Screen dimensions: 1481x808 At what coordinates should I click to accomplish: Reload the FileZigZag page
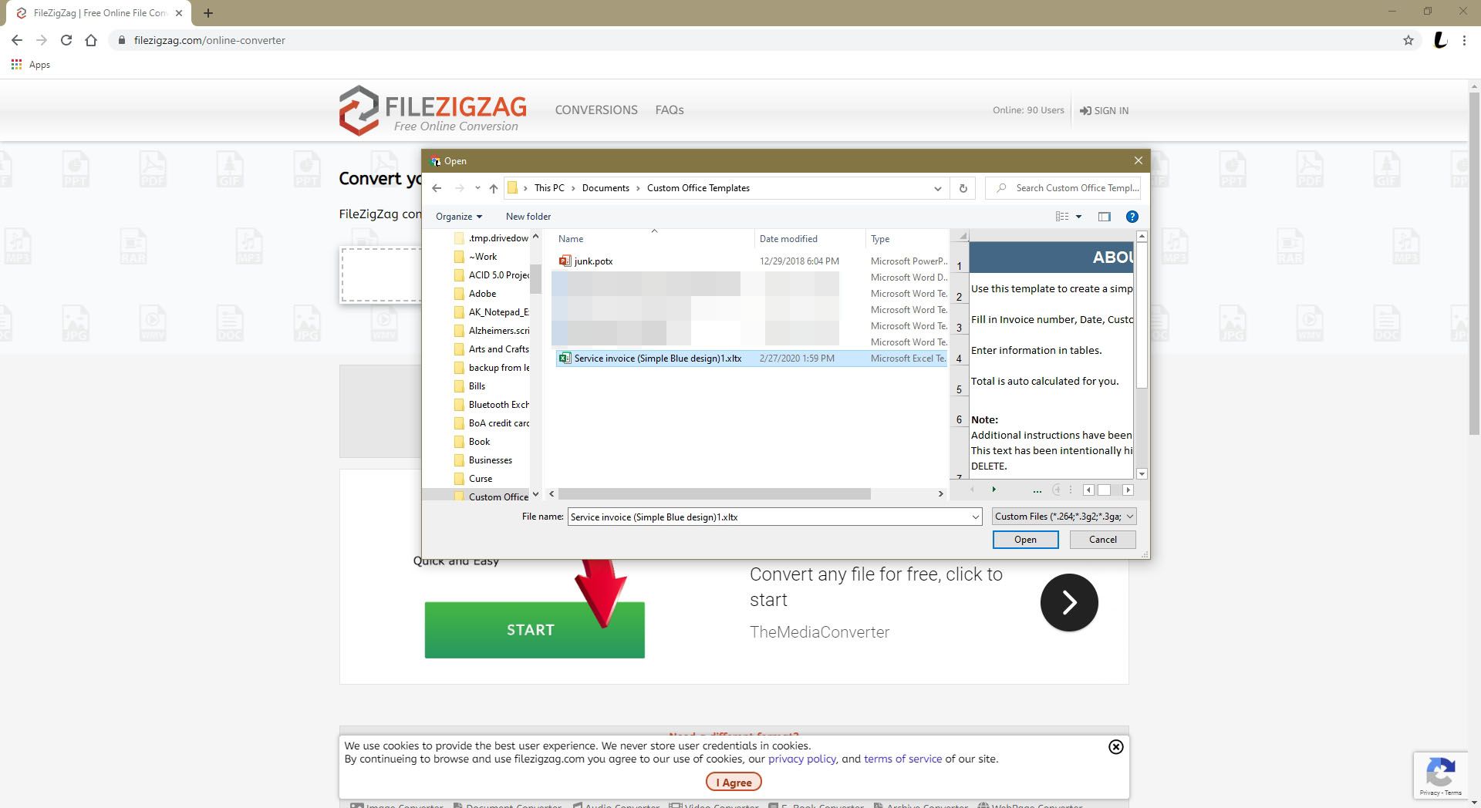point(66,40)
